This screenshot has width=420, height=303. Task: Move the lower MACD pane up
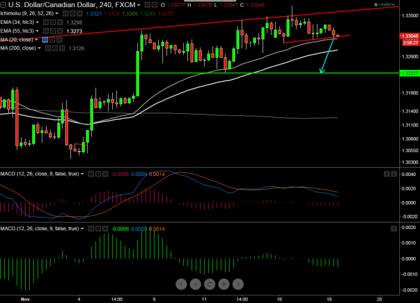(x=394, y=229)
